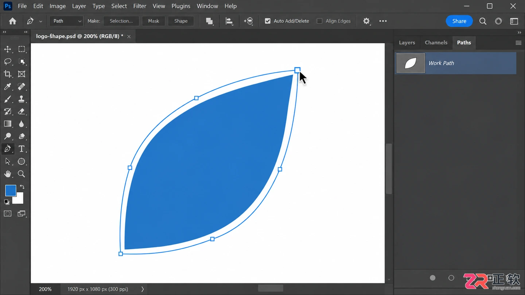525x295 pixels.
Task: Reset default foreground and background colors
Action: tap(7, 201)
